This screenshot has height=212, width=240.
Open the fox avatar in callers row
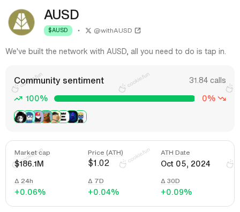click(x=47, y=117)
